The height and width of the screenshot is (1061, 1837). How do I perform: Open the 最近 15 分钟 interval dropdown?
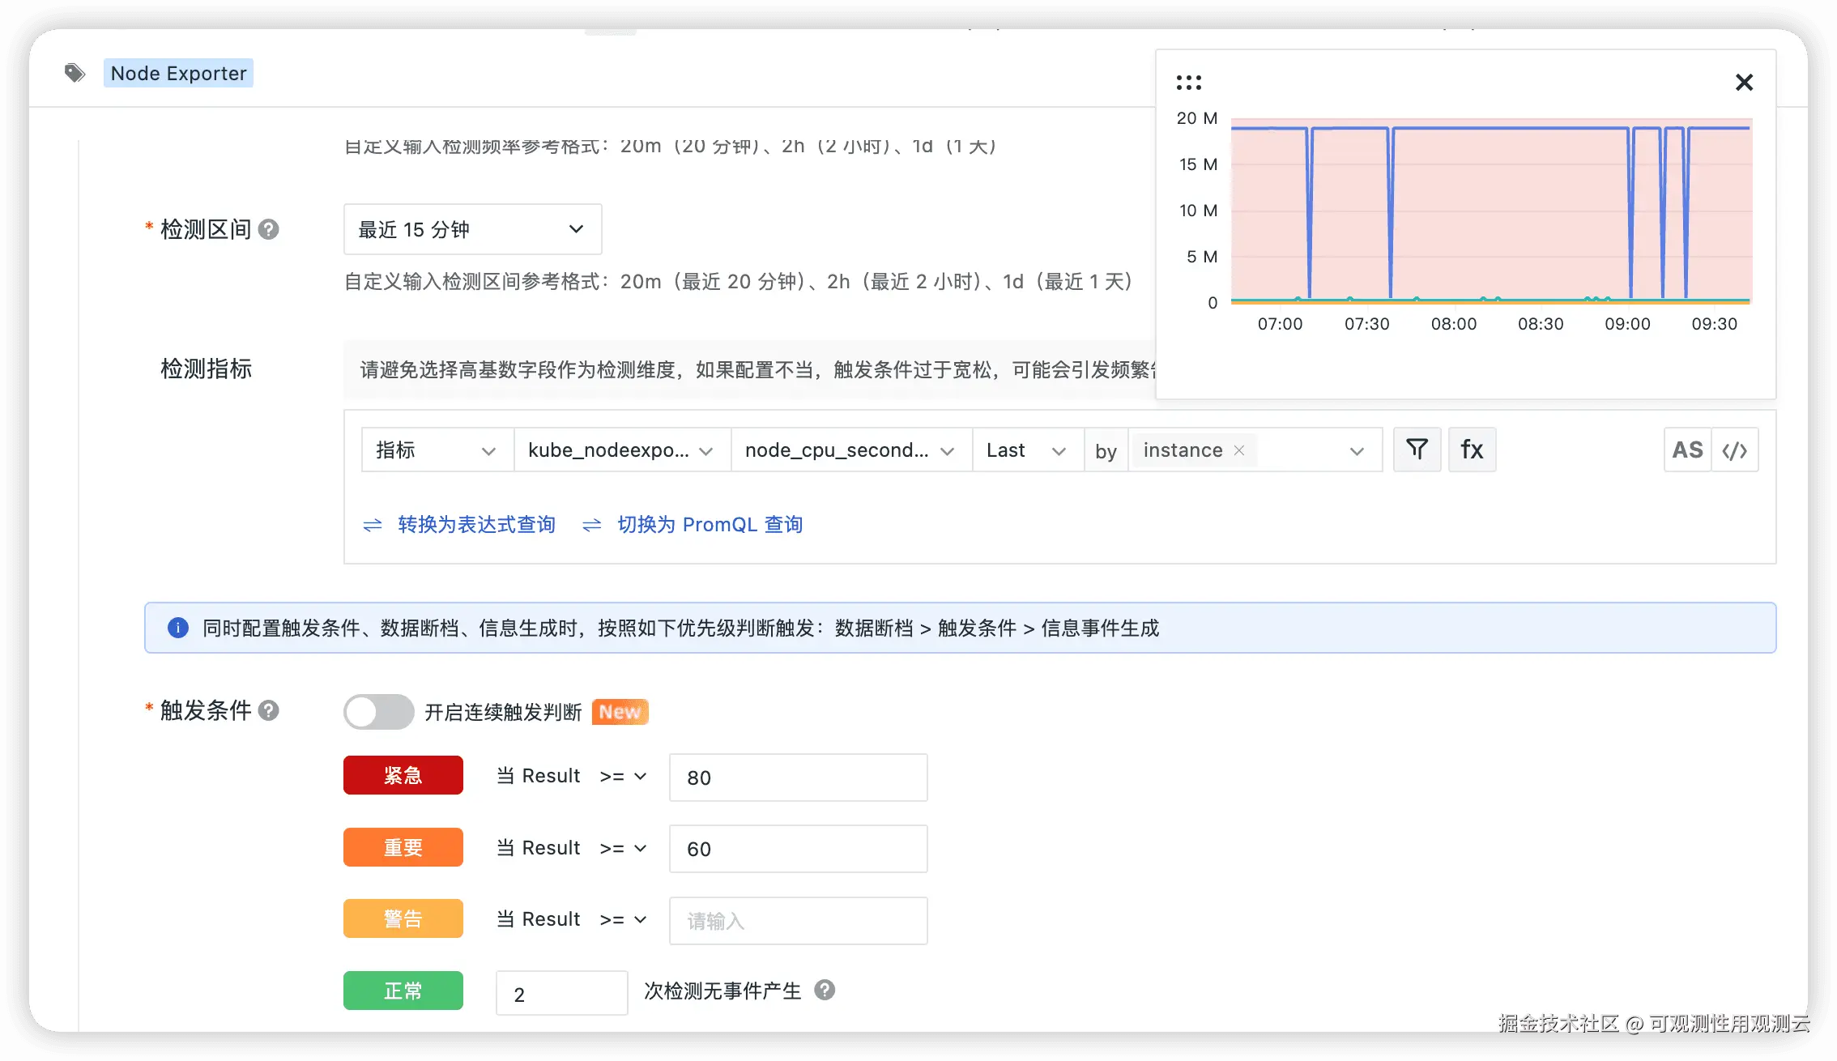(472, 229)
